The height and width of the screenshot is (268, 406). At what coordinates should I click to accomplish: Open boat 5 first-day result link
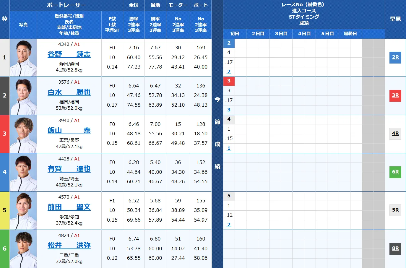229,225
